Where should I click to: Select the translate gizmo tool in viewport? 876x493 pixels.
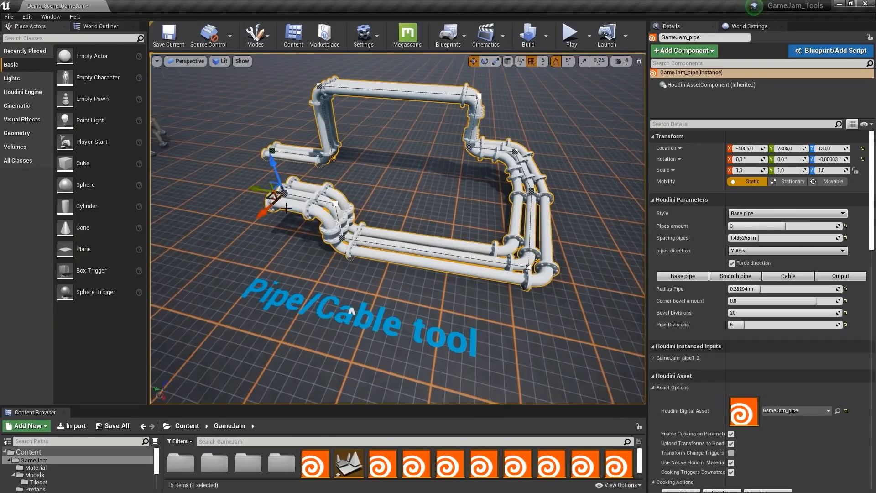tap(474, 61)
